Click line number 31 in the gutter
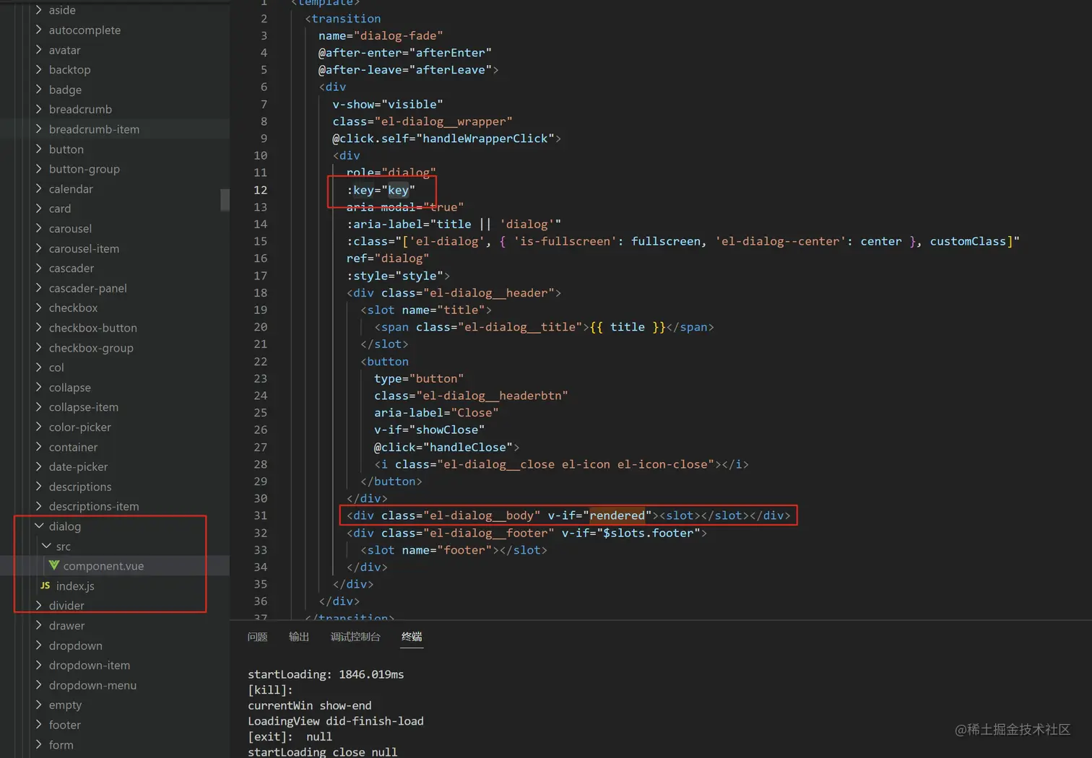Image resolution: width=1092 pixels, height=758 pixels. coord(260,515)
